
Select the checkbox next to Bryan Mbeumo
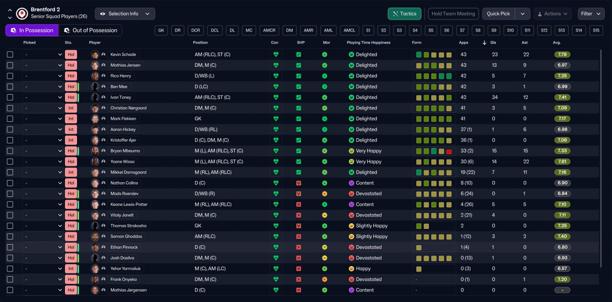pos(10,151)
